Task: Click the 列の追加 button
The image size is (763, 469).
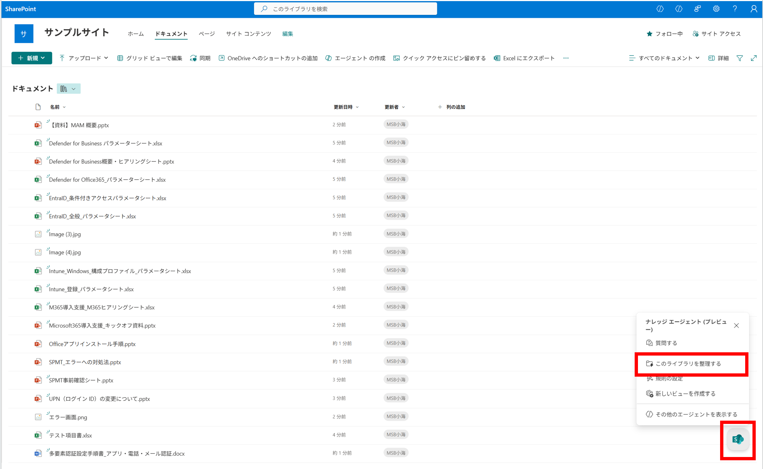Action: pos(451,107)
